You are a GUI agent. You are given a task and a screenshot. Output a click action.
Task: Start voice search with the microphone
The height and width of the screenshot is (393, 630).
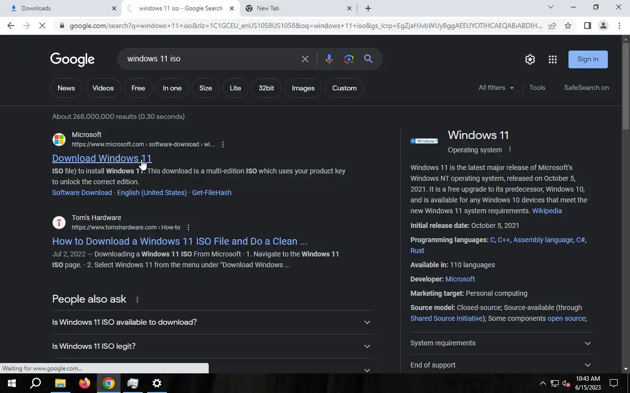[329, 59]
